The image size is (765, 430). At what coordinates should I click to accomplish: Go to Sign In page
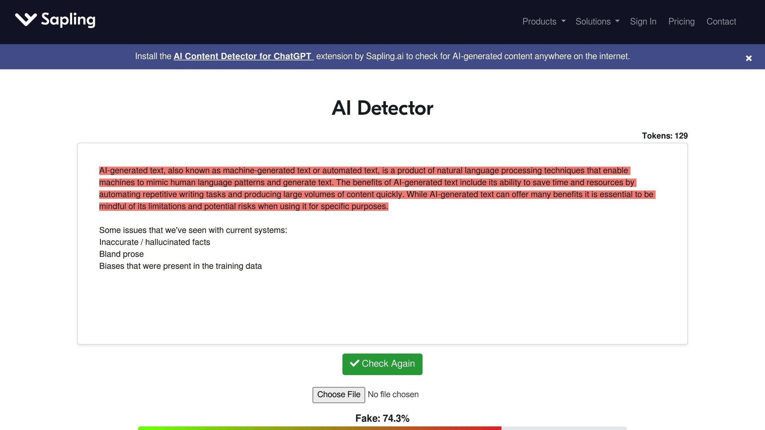pos(643,22)
